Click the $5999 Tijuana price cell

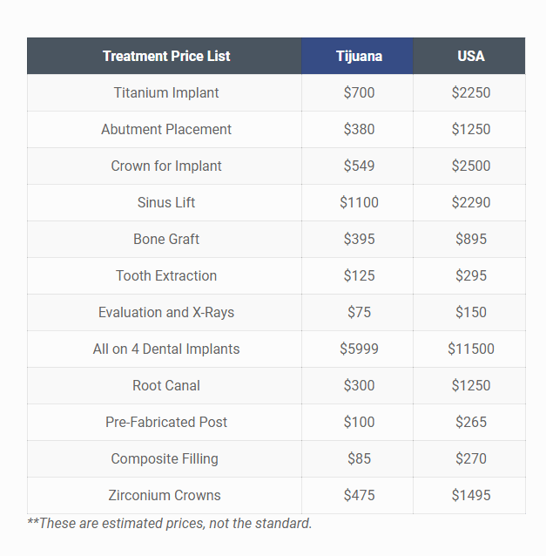[x=359, y=349]
